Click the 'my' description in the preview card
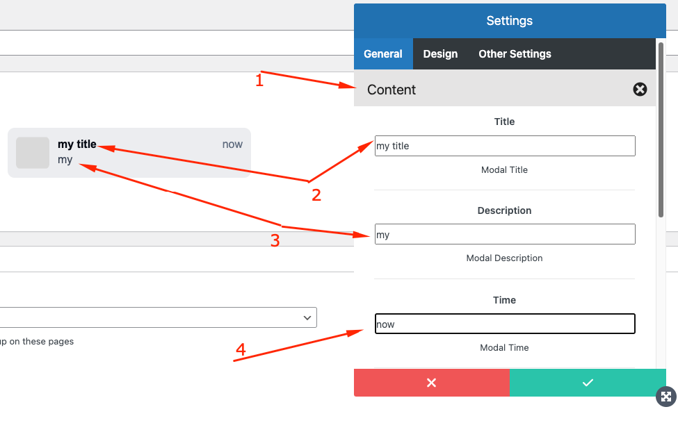Screen dimensions: 678x432 tap(65, 160)
